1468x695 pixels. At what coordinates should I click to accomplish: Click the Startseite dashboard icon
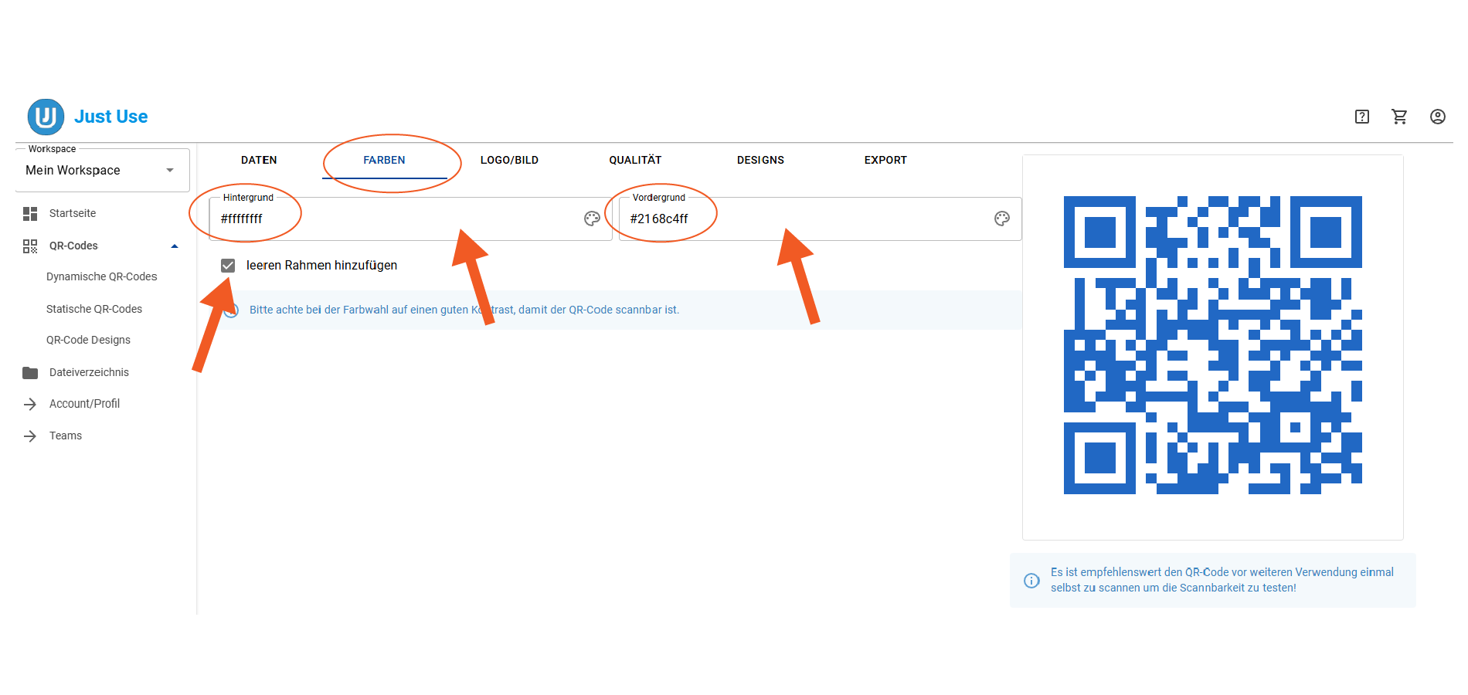point(30,214)
